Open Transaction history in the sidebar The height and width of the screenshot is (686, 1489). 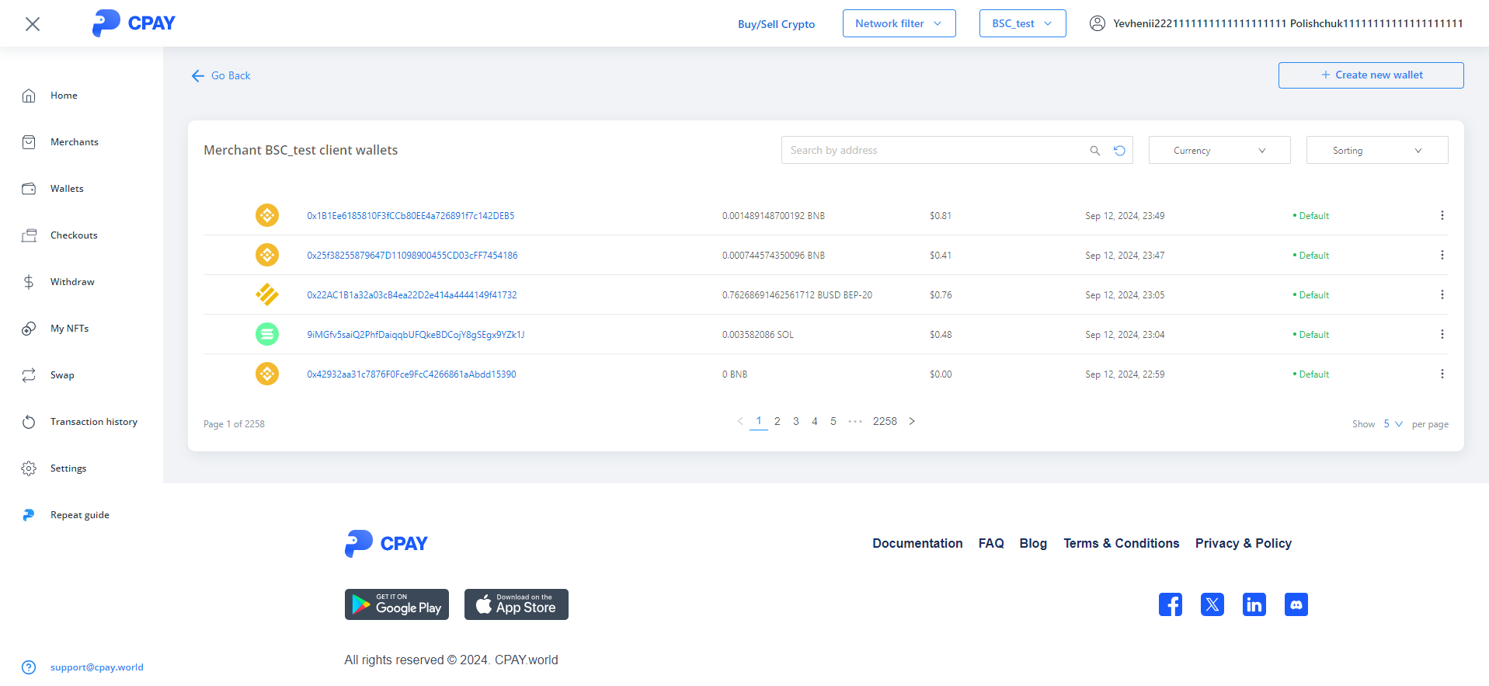pos(93,422)
